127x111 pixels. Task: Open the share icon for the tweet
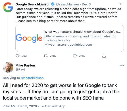104,56
